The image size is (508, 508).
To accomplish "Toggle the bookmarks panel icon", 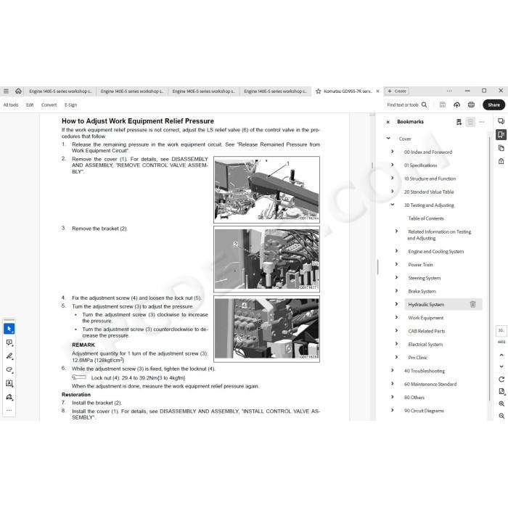I will (x=501, y=134).
